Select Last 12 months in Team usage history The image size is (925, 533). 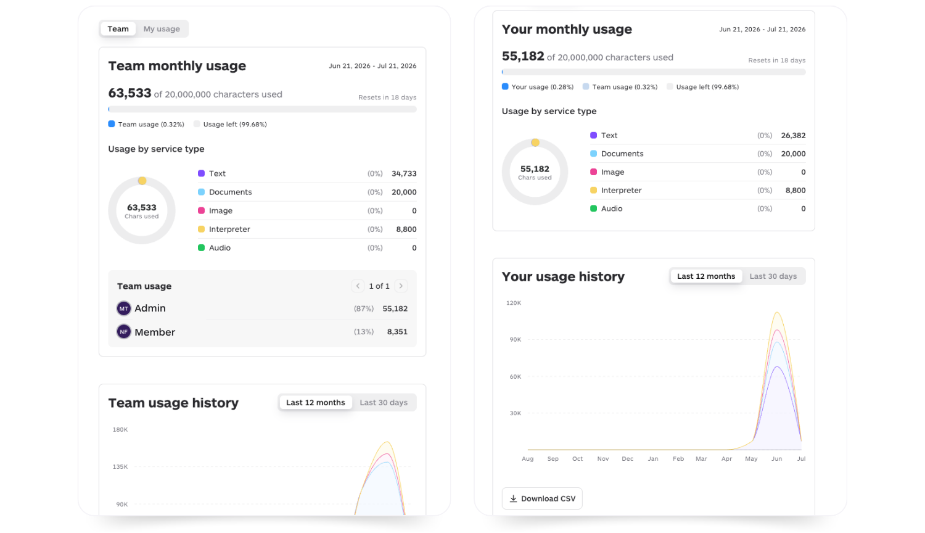[x=316, y=403]
